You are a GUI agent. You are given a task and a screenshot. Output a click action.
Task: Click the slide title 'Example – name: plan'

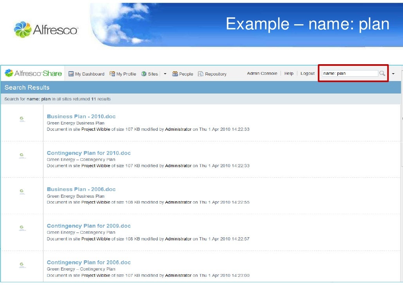click(308, 24)
